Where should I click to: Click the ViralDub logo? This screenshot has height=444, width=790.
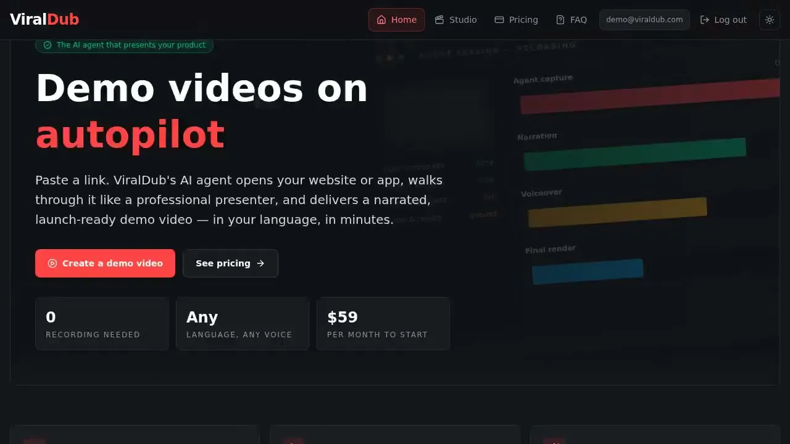click(x=44, y=20)
